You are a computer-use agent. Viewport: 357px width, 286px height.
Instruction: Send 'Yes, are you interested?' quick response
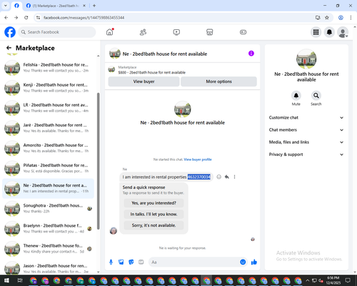(154, 203)
